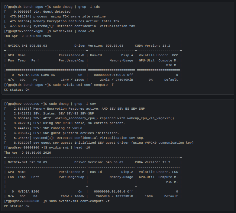This screenshot has height=213, width=236.
Task: Click the 'sudo dmesg | grep -i tdx' command
Action: pyautogui.click(x=76, y=7)
